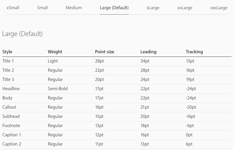Click the Style column header

tap(7, 52)
